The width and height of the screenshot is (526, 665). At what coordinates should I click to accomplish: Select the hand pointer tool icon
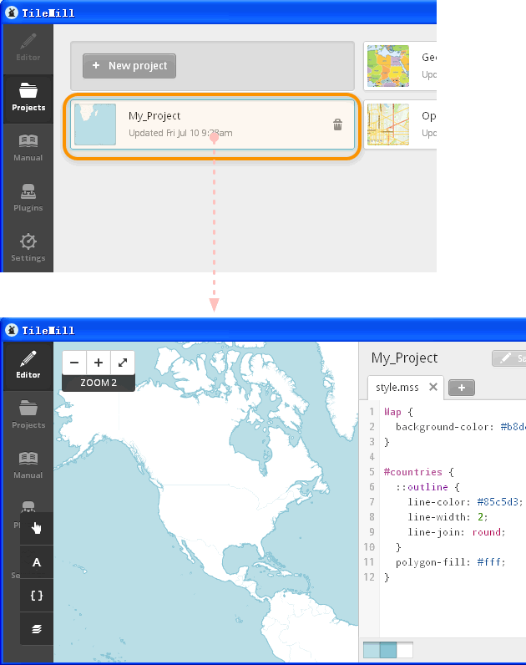click(x=37, y=527)
